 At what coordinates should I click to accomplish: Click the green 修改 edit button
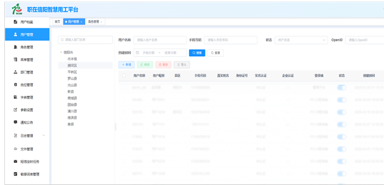coord(145,65)
